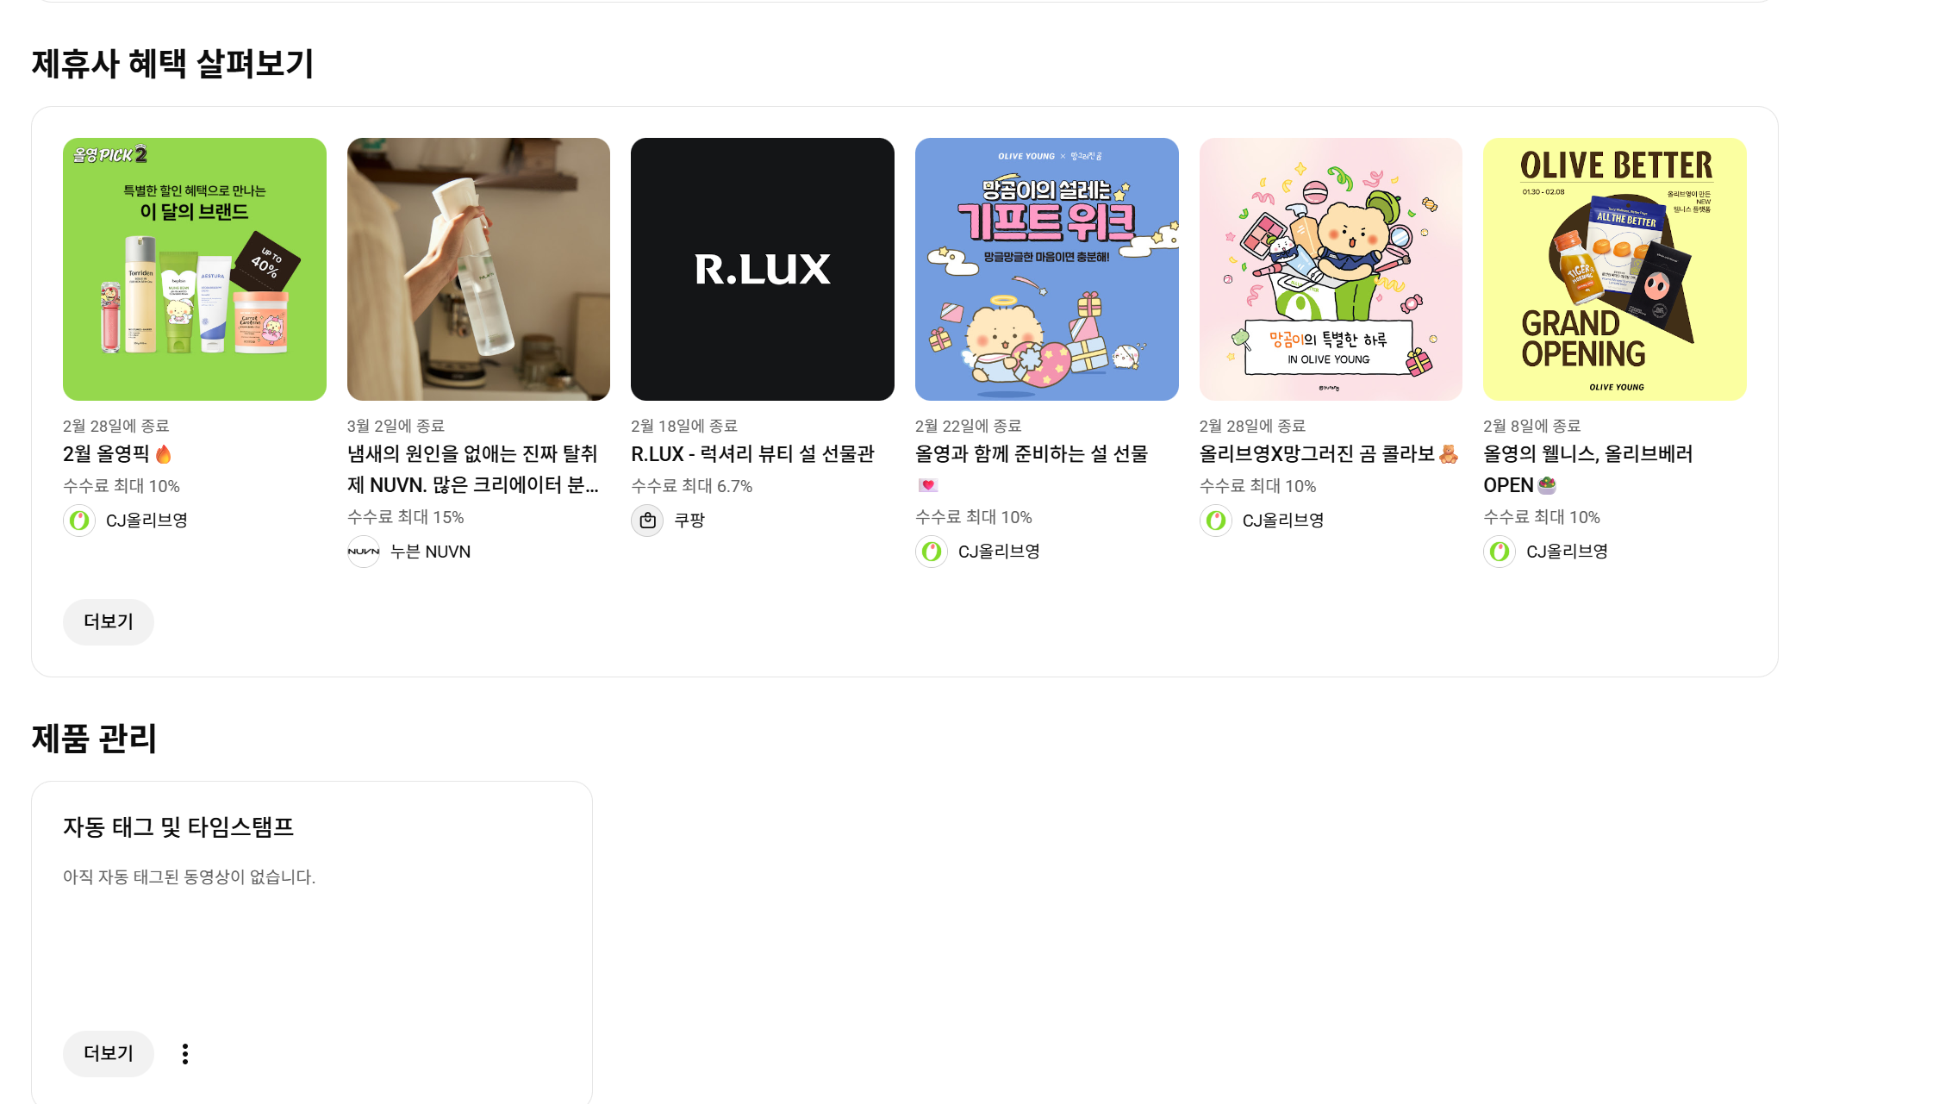Open the NUVN spray bottle thumbnail

[478, 269]
